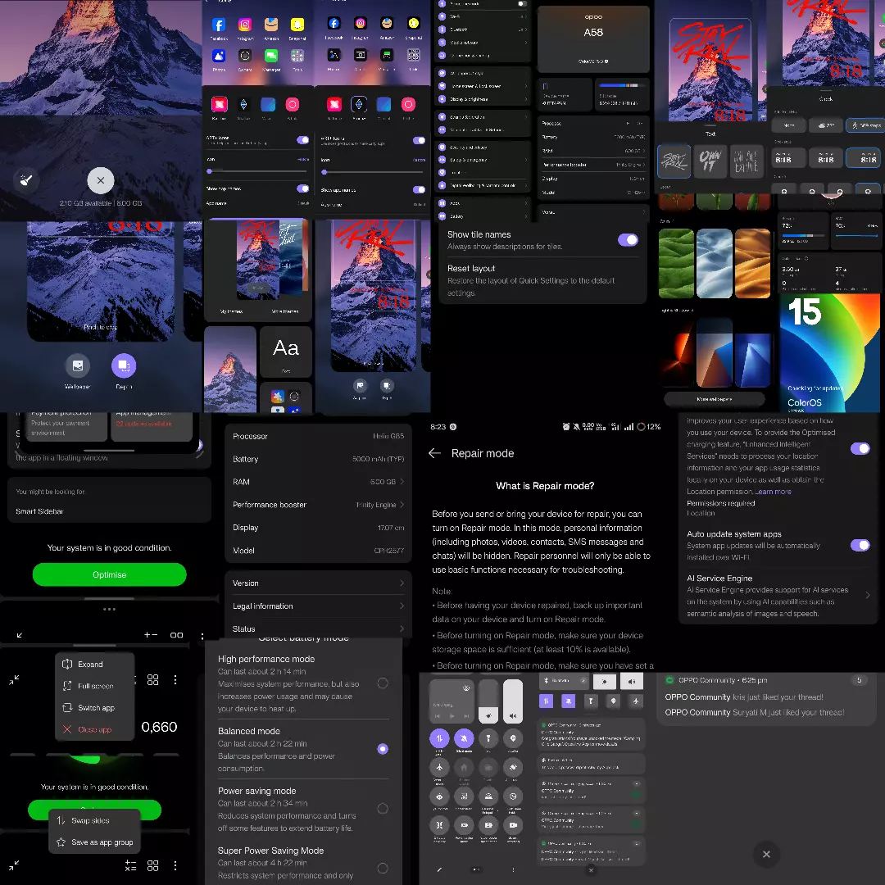885x885 pixels.
Task: Expand the Legal information row
Action: tap(318, 606)
